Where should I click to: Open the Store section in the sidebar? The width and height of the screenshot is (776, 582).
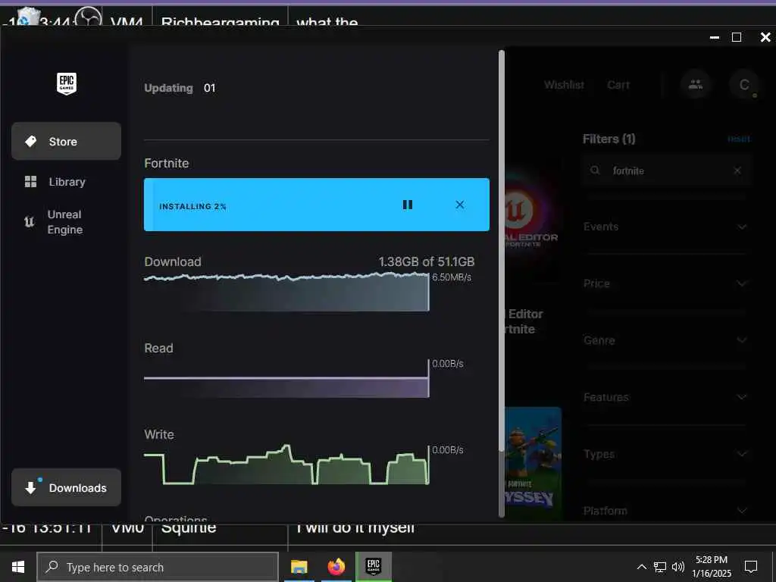(67, 141)
